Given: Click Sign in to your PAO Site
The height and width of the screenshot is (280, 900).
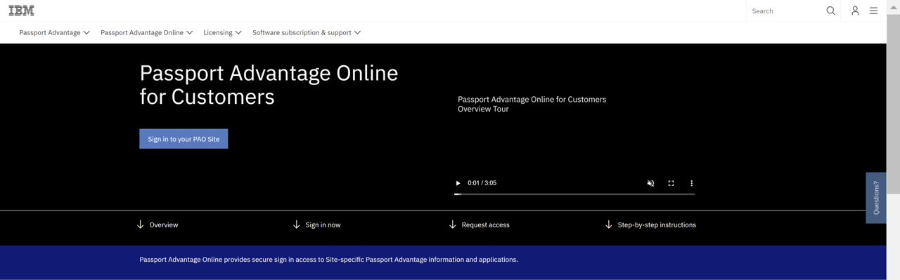Looking at the screenshot, I should pyautogui.click(x=184, y=139).
